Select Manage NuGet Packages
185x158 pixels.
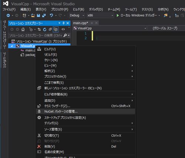(x=85, y=112)
